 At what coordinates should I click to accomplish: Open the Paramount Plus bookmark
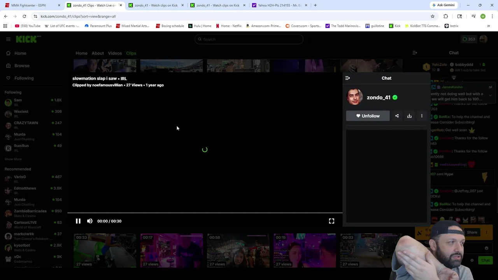pos(98,26)
